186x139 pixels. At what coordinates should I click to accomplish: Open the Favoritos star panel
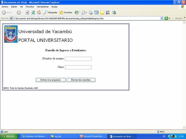66,12
